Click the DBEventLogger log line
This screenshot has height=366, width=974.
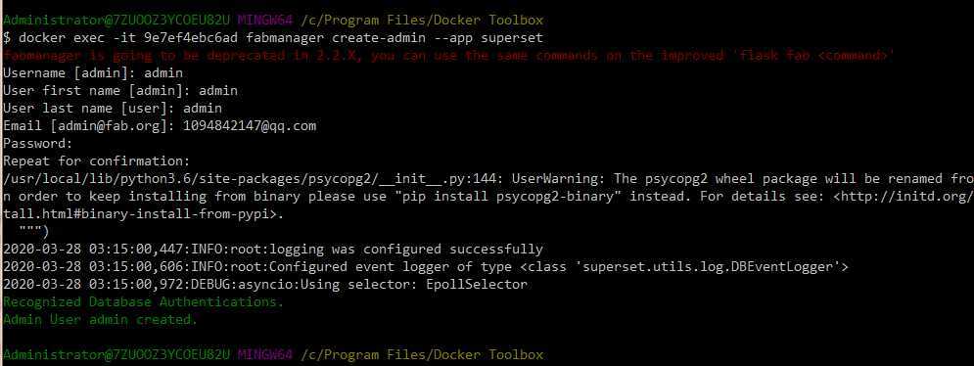426,266
